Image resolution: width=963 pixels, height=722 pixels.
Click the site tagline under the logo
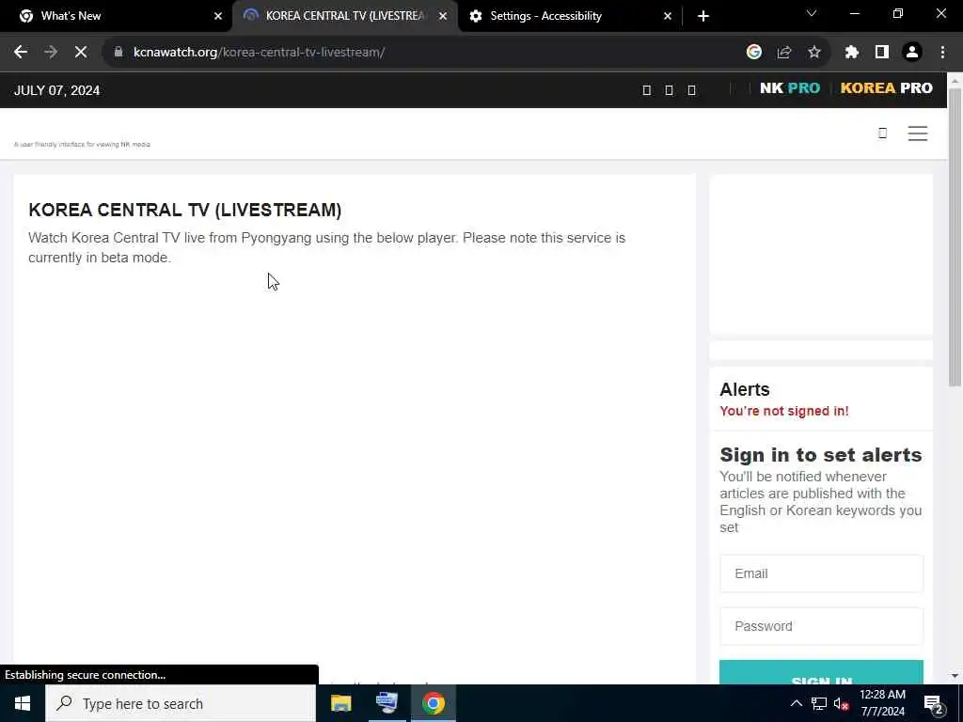tap(82, 144)
